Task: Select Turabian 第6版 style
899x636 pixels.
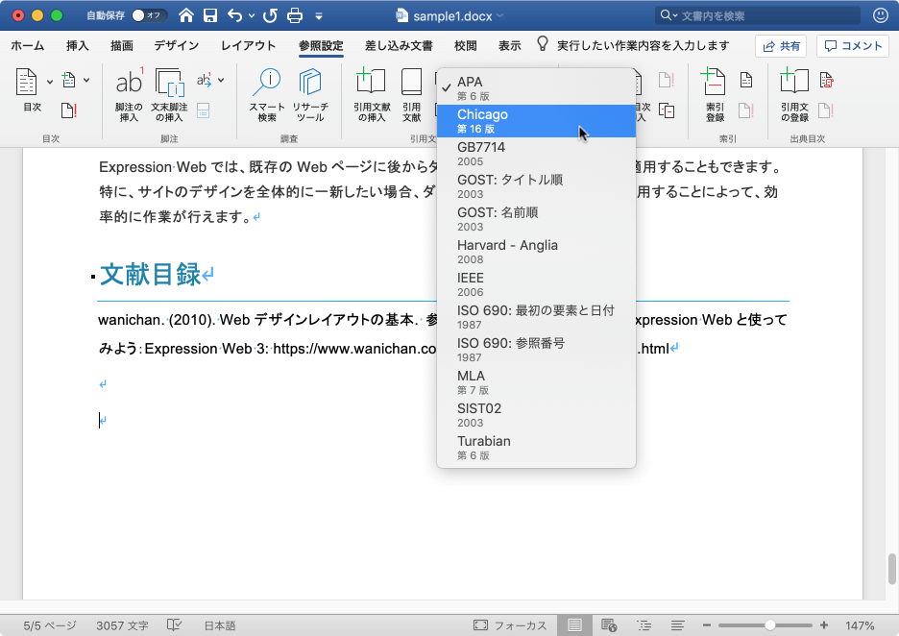Action: click(536, 448)
